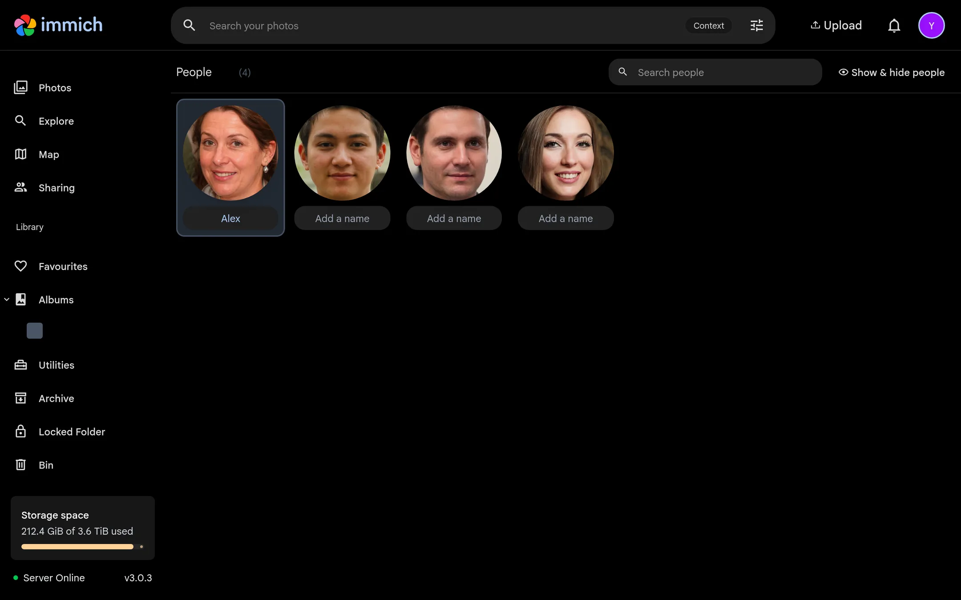Add a name for stubbled man
Screen dimensions: 961x600
[x=454, y=218]
